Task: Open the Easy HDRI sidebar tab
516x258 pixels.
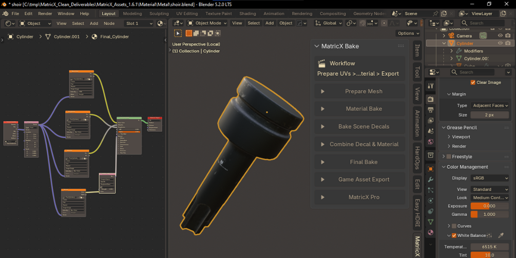Action: click(417, 213)
